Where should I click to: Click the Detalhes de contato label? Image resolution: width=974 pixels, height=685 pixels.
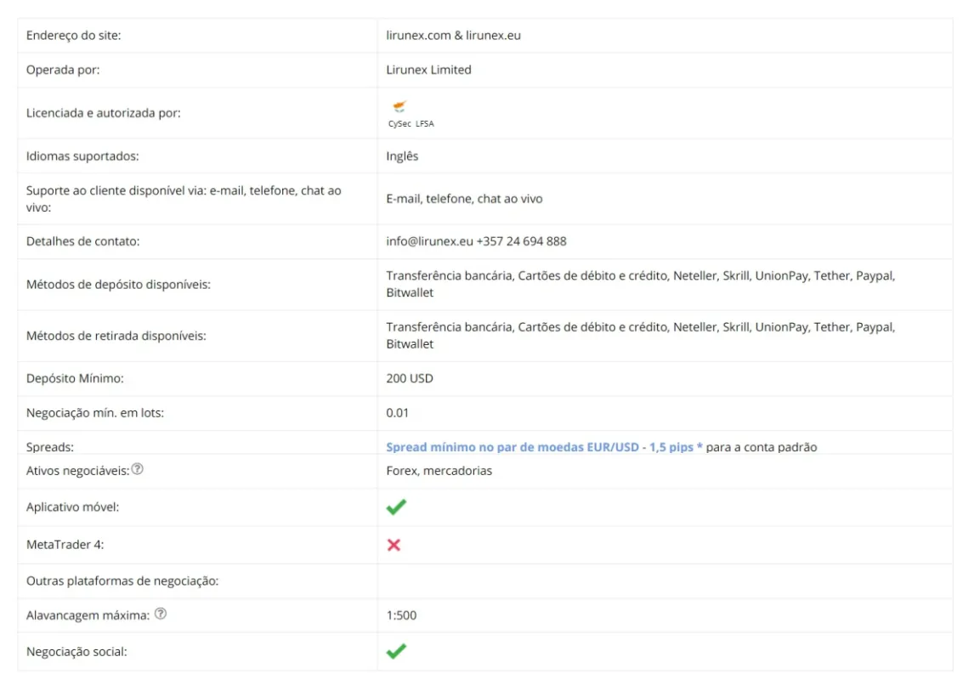82,241
